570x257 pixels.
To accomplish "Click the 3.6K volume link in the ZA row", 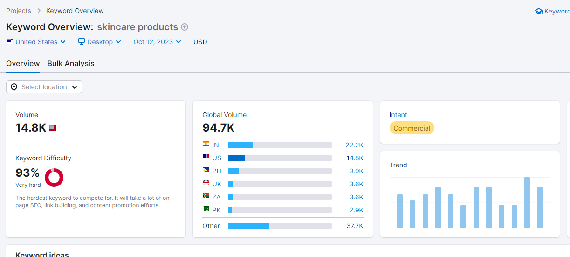I will click(x=356, y=197).
